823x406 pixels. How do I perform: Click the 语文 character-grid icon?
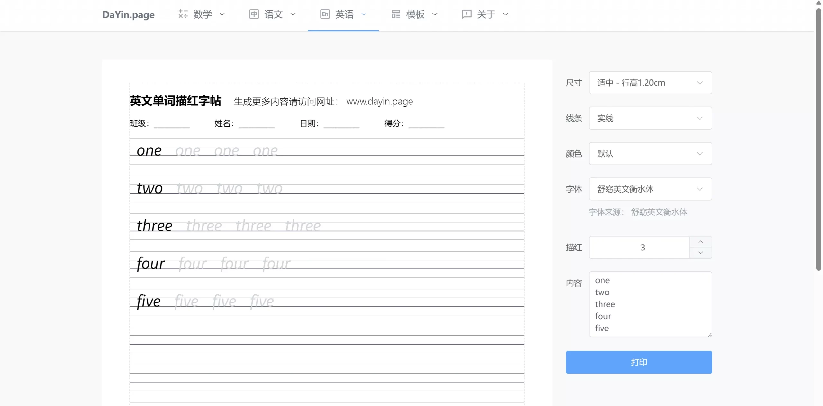click(254, 14)
